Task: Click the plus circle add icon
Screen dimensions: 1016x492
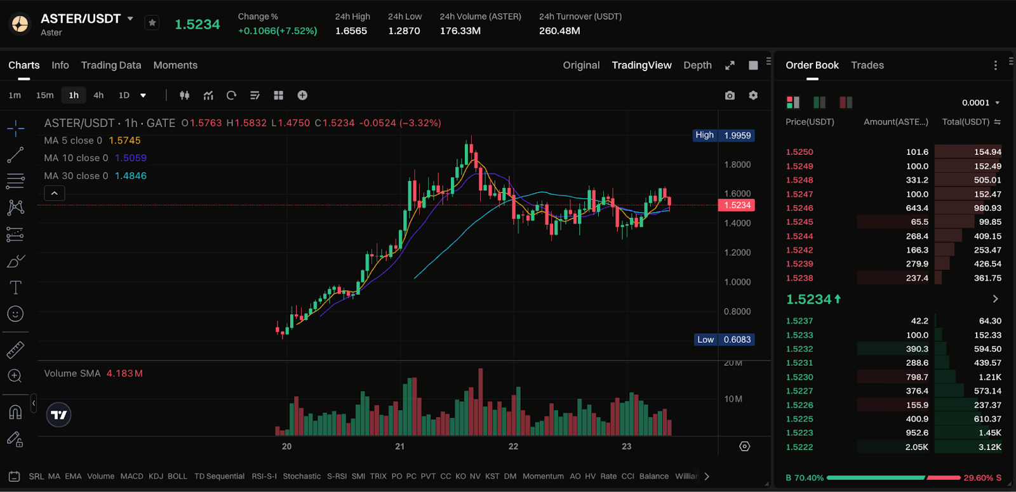Action: (x=302, y=95)
